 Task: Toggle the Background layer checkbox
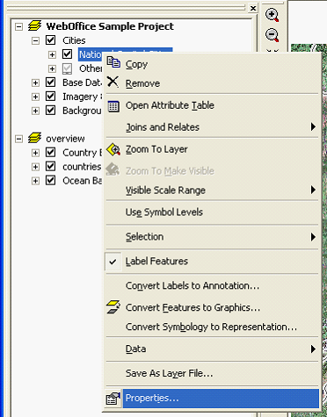pos(50,111)
